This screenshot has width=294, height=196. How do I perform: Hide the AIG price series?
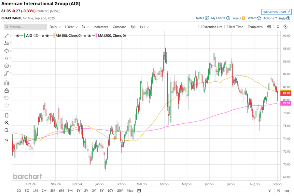18,35
